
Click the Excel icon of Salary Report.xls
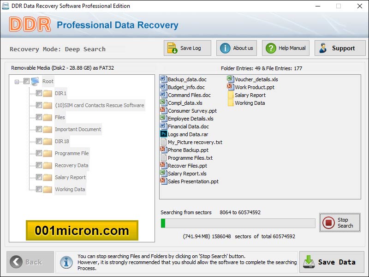click(164, 173)
